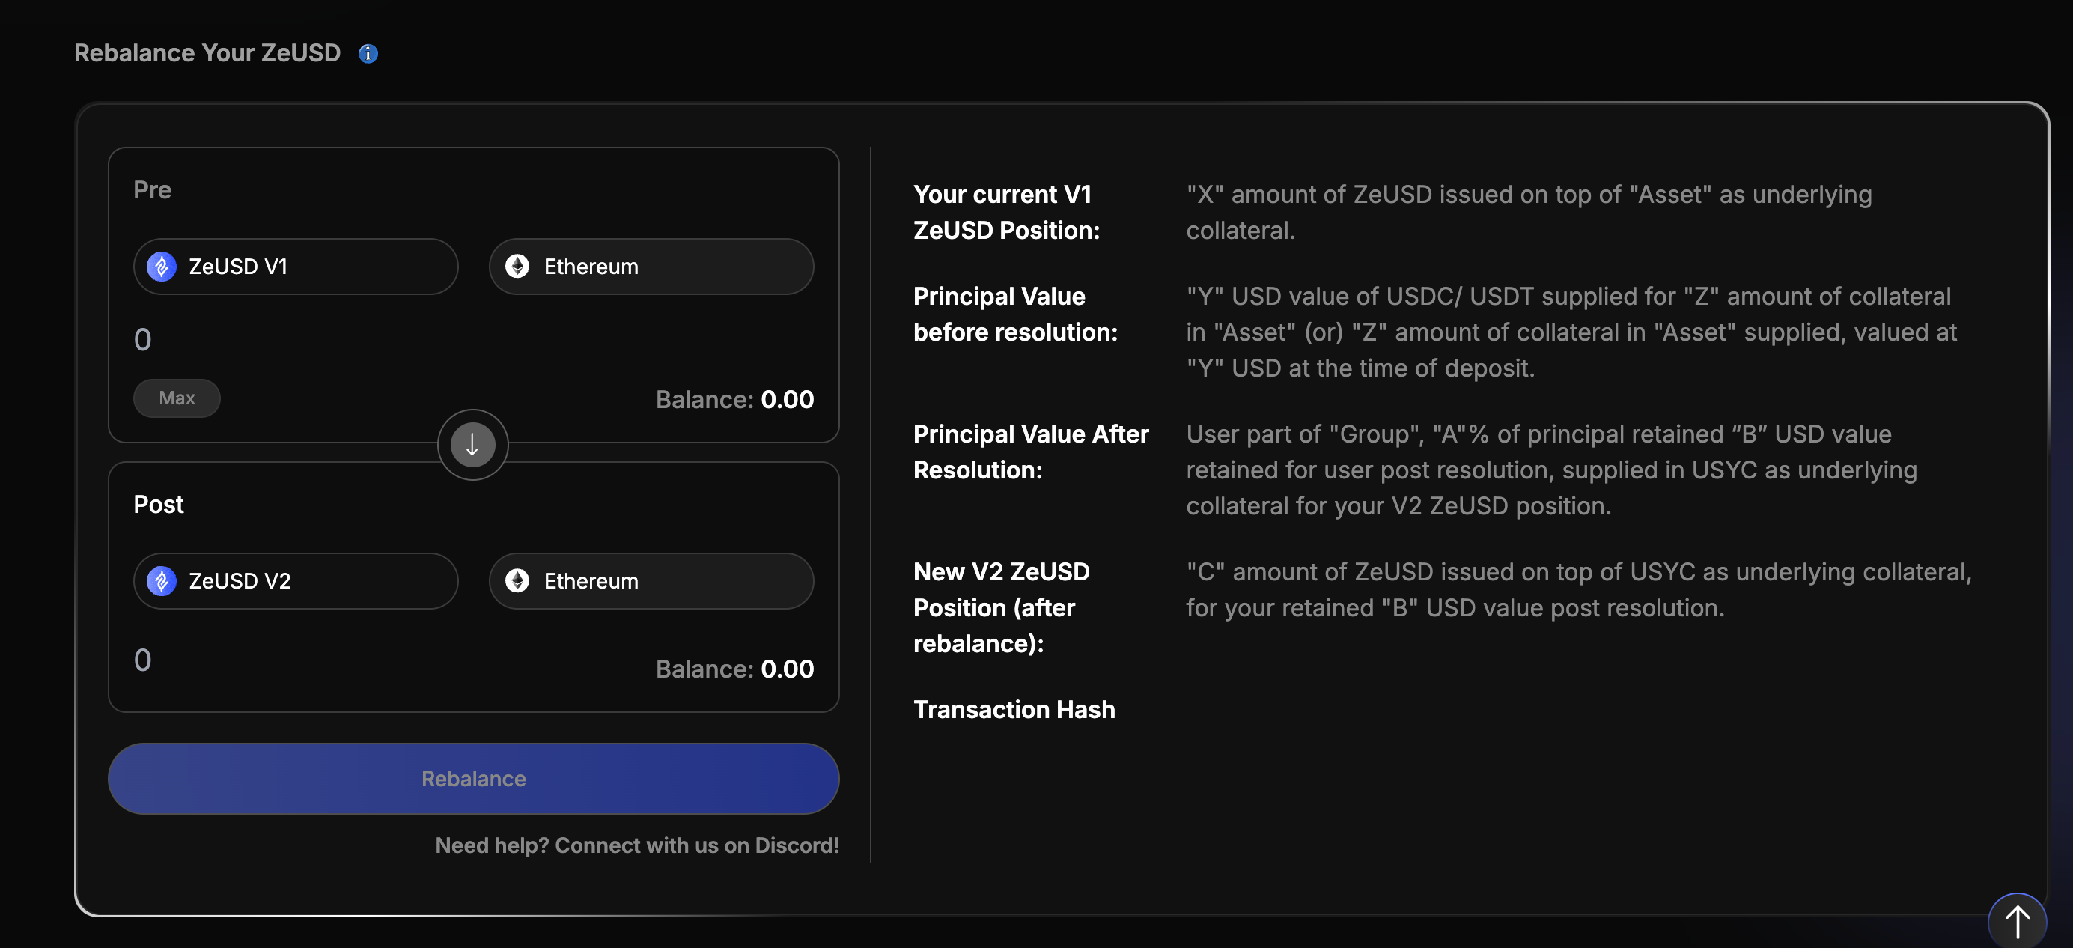
Task: Open the ZeUSD V1 token selector
Action: point(295,267)
